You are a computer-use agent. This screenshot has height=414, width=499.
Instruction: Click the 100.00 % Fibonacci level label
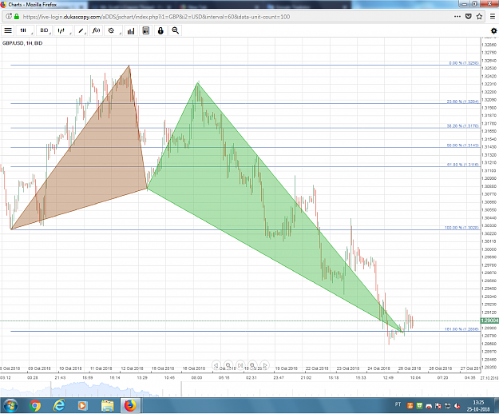pos(461,228)
